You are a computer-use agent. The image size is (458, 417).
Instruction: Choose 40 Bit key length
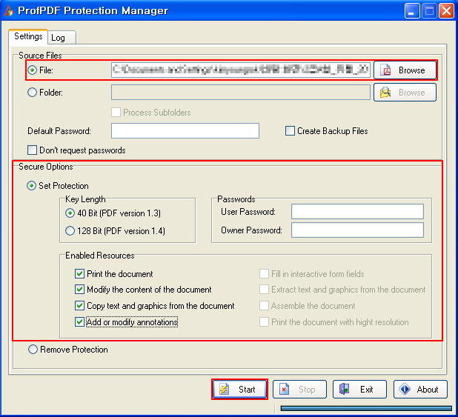pos(70,213)
